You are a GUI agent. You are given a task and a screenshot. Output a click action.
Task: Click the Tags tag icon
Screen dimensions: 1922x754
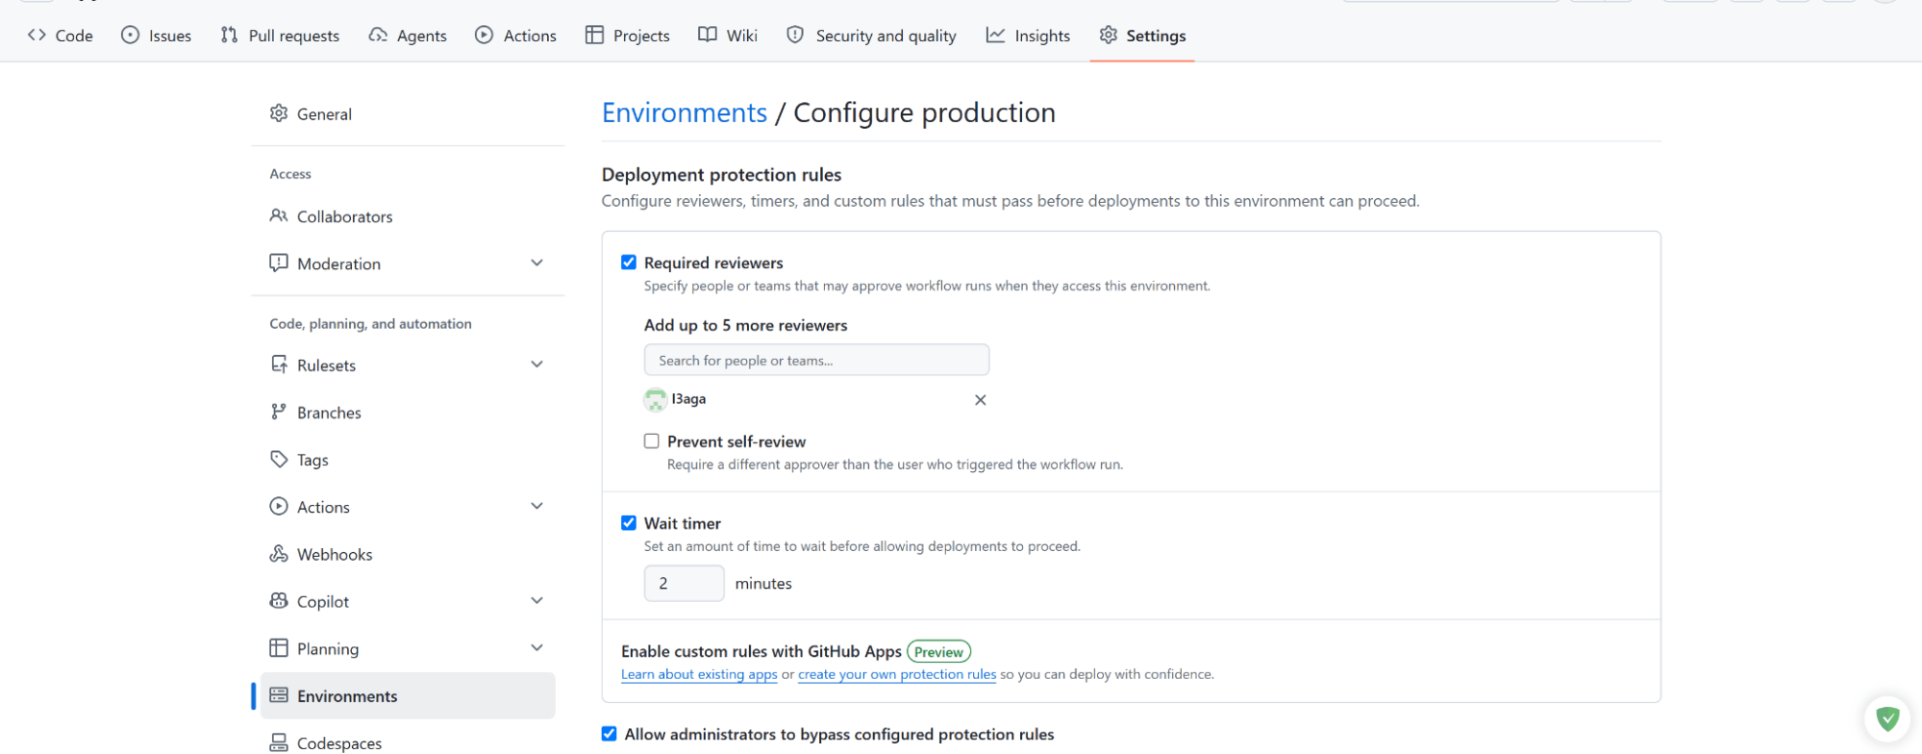click(x=279, y=460)
